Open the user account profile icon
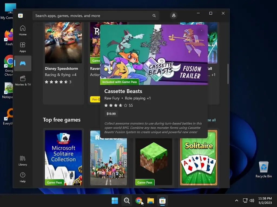The width and height of the screenshot is (277, 207). 174,15
